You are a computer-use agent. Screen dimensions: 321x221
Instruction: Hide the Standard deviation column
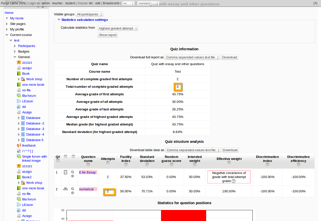(147, 164)
